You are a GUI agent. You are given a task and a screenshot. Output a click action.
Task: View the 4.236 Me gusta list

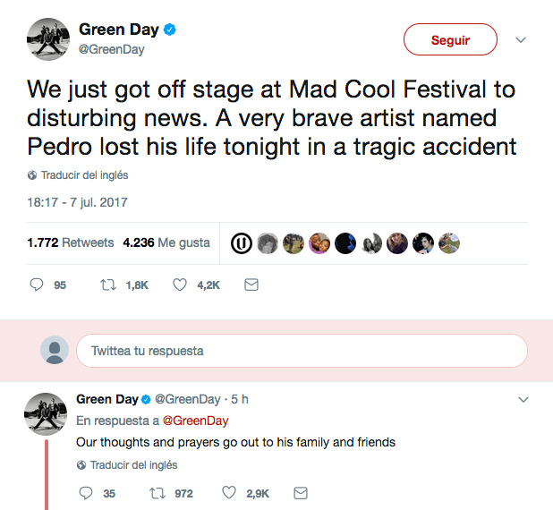pyautogui.click(x=166, y=242)
